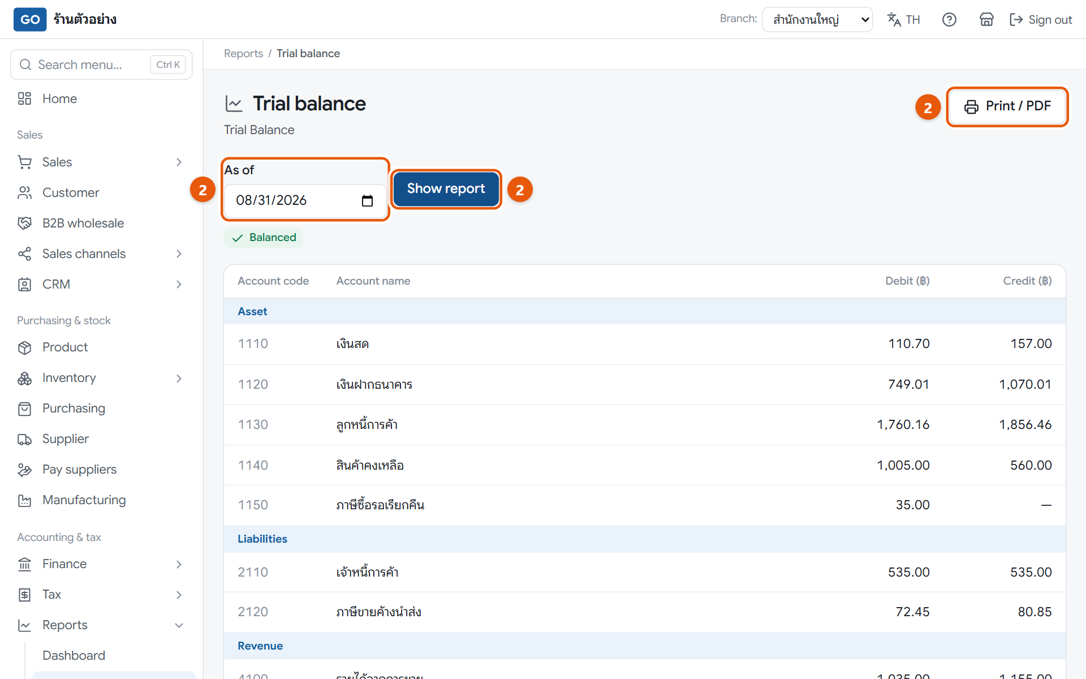Go to the Finance menu item
The image size is (1086, 679).
[x=101, y=564]
